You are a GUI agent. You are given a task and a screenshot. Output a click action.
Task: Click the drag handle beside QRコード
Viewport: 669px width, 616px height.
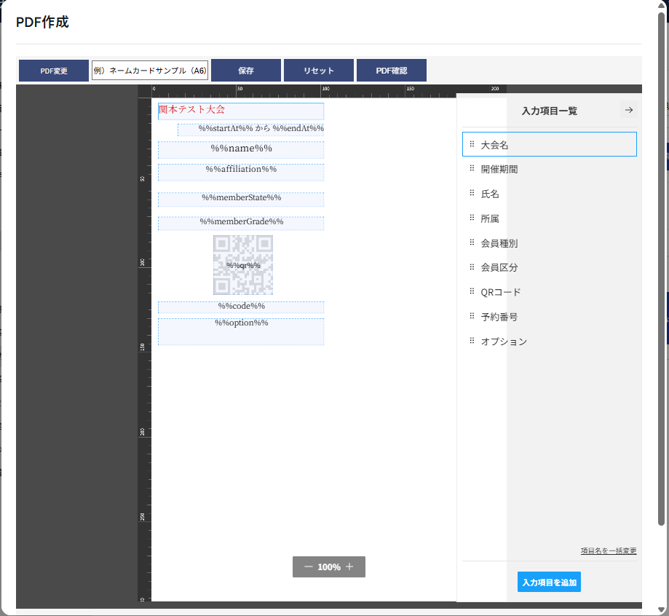click(x=472, y=292)
